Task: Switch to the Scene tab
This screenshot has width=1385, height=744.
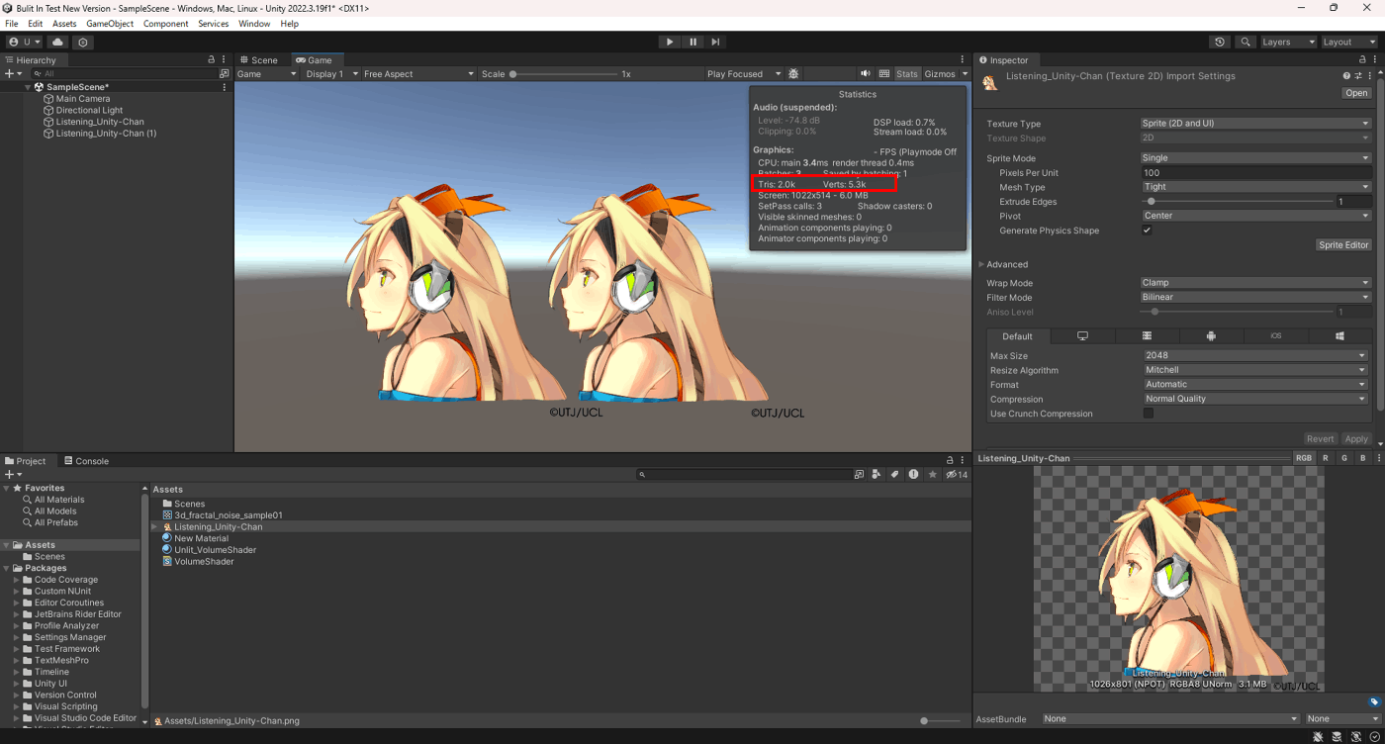Action: point(258,60)
